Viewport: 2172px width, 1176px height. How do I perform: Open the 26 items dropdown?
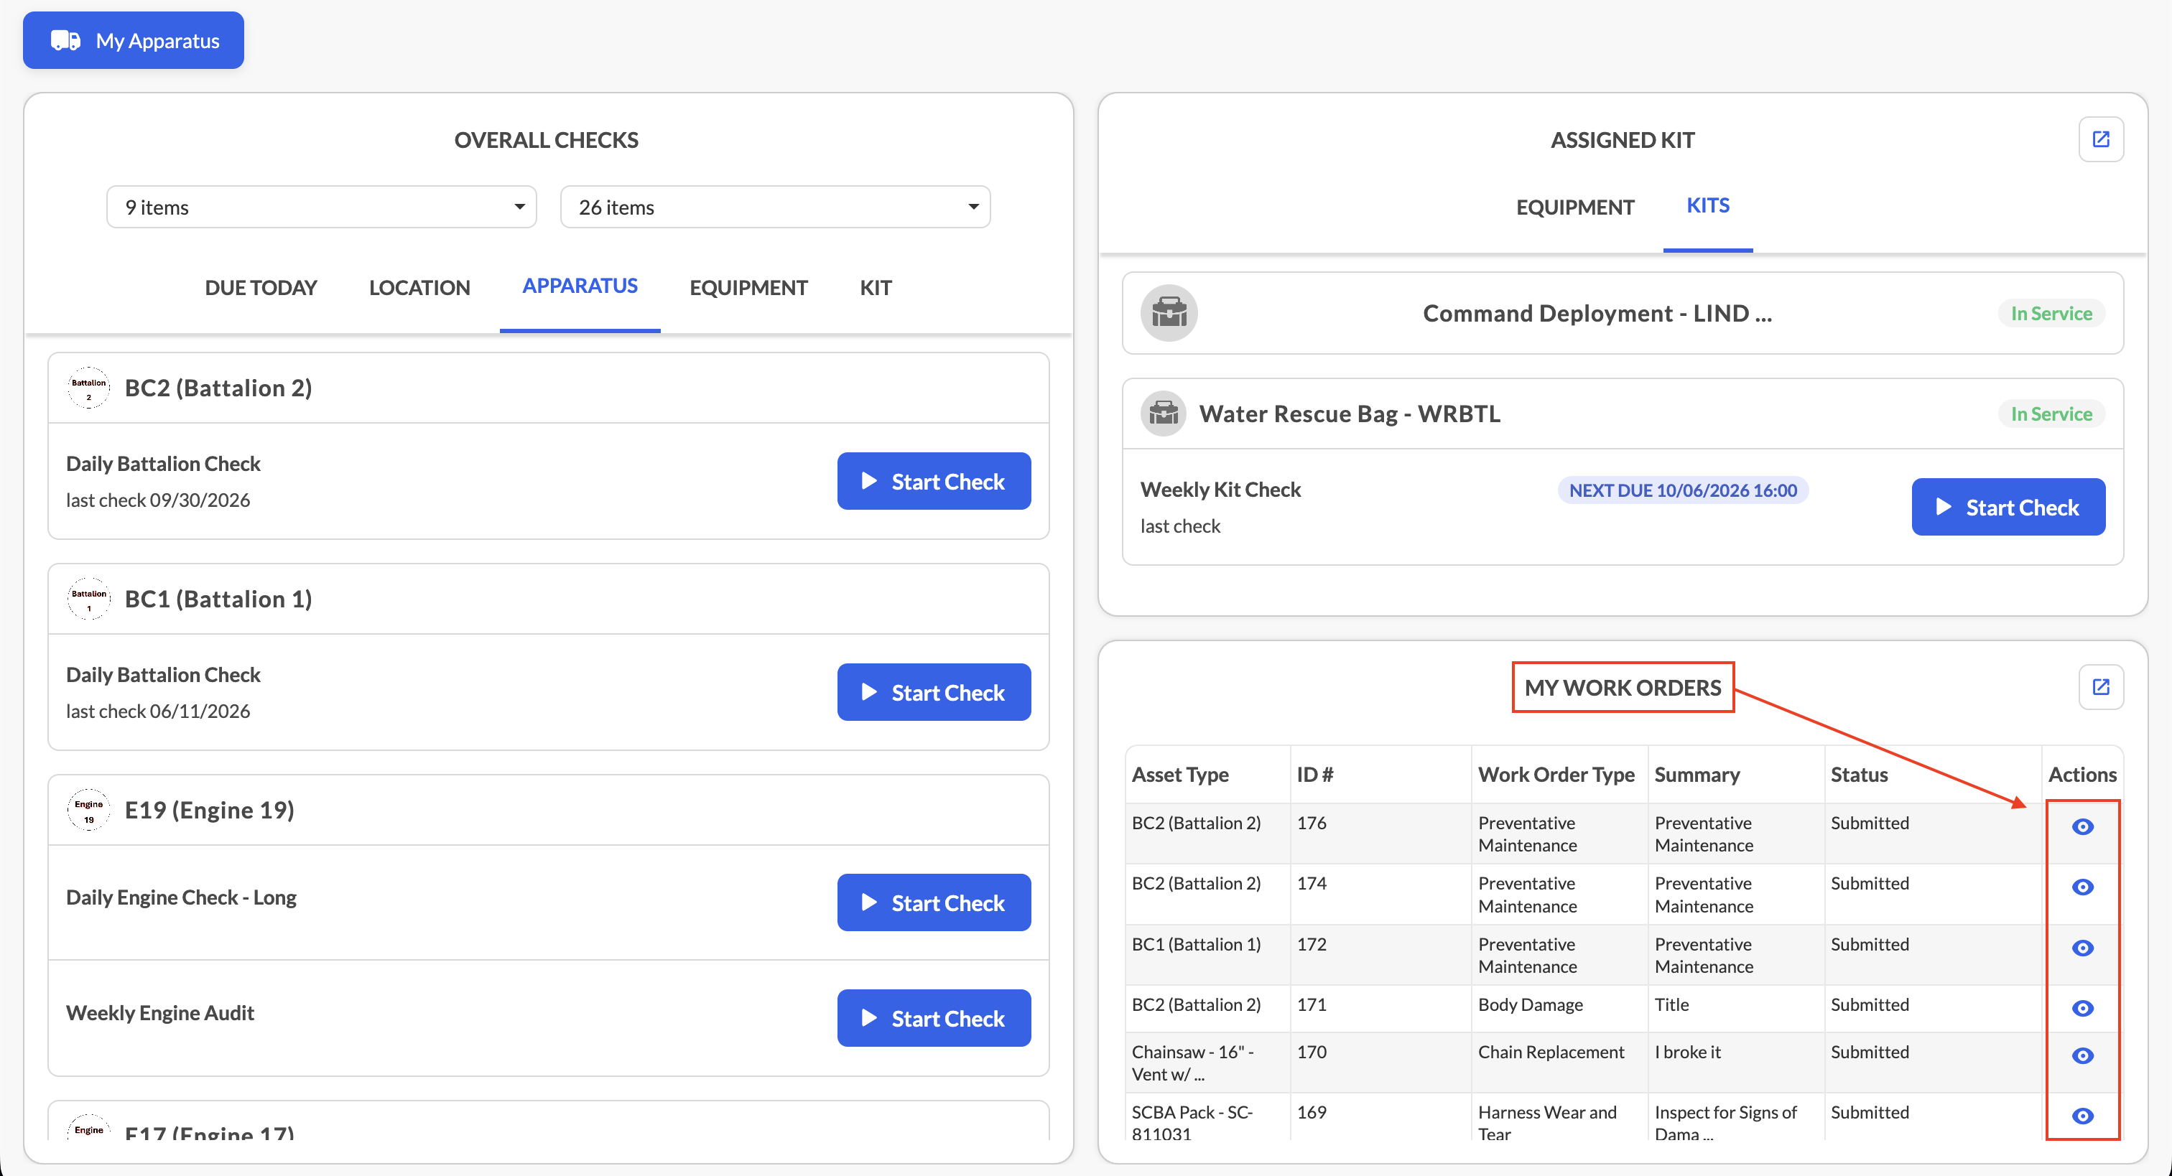point(775,207)
